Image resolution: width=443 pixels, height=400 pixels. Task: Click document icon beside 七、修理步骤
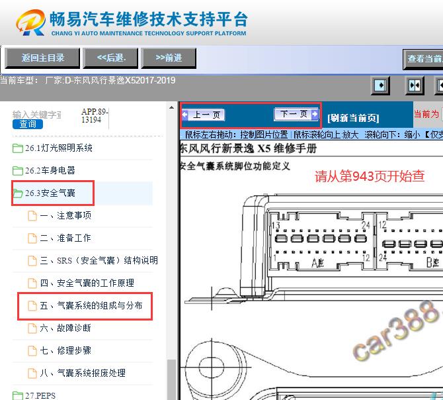32,351
